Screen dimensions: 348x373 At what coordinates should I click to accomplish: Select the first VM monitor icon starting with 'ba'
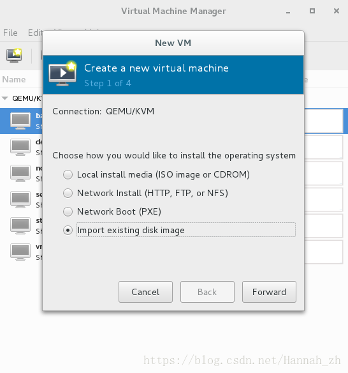(20, 121)
